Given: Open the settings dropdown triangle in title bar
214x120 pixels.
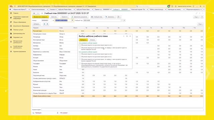Looking at the screenshot, I should coord(193,6).
